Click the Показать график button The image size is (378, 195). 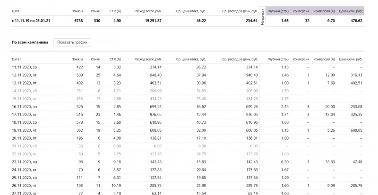[72, 42]
